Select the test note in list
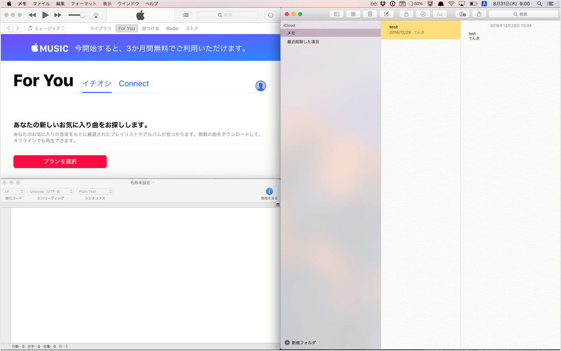The height and width of the screenshot is (351, 561). point(421,29)
